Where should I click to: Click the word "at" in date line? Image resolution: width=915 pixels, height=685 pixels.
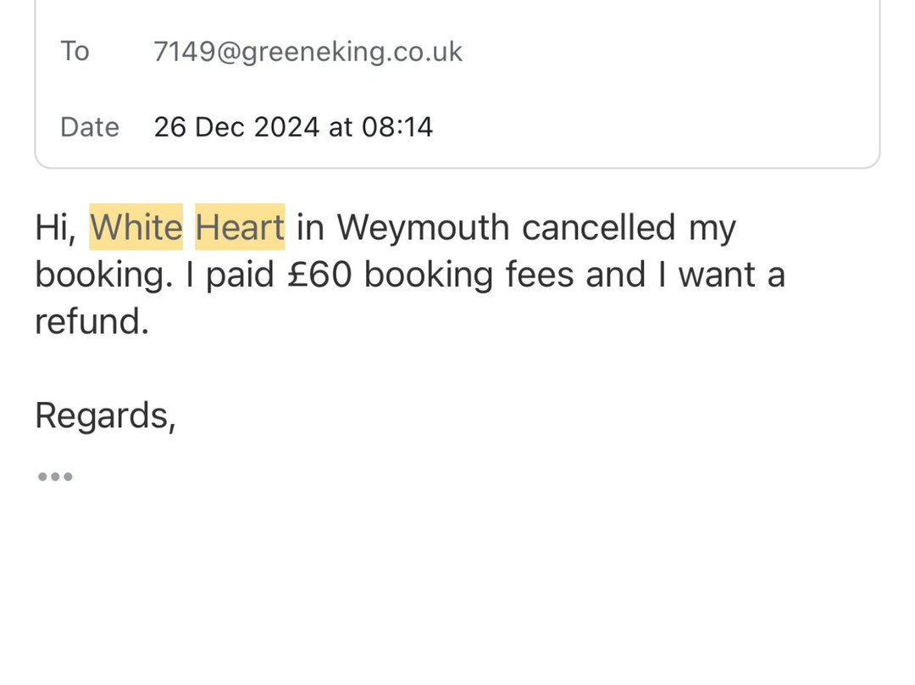341,127
